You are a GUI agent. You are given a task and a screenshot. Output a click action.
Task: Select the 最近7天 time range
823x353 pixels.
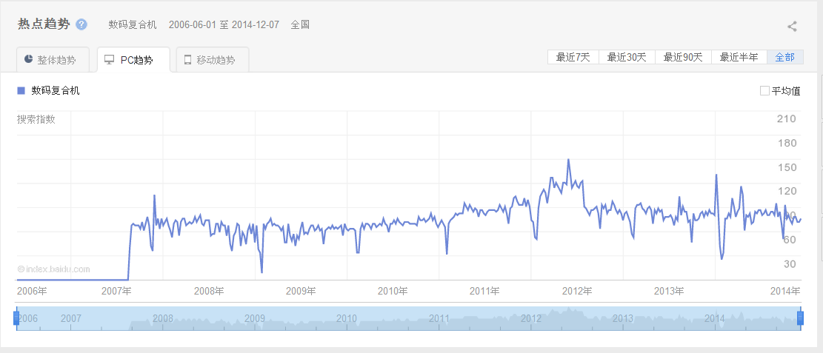click(x=573, y=57)
